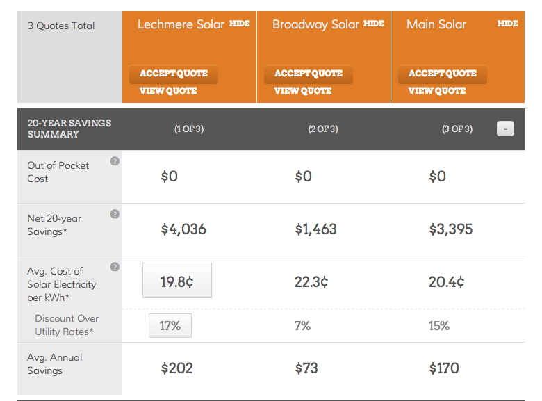Viewport: 542px width, 401px height.
Task: Select the highlighted 17% discount box
Action: tap(170, 326)
